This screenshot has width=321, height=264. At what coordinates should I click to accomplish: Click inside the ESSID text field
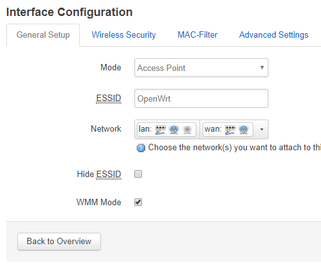tap(201, 98)
